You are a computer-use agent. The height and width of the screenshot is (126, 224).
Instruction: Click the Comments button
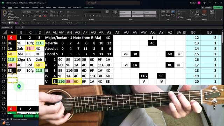point(206,7)
